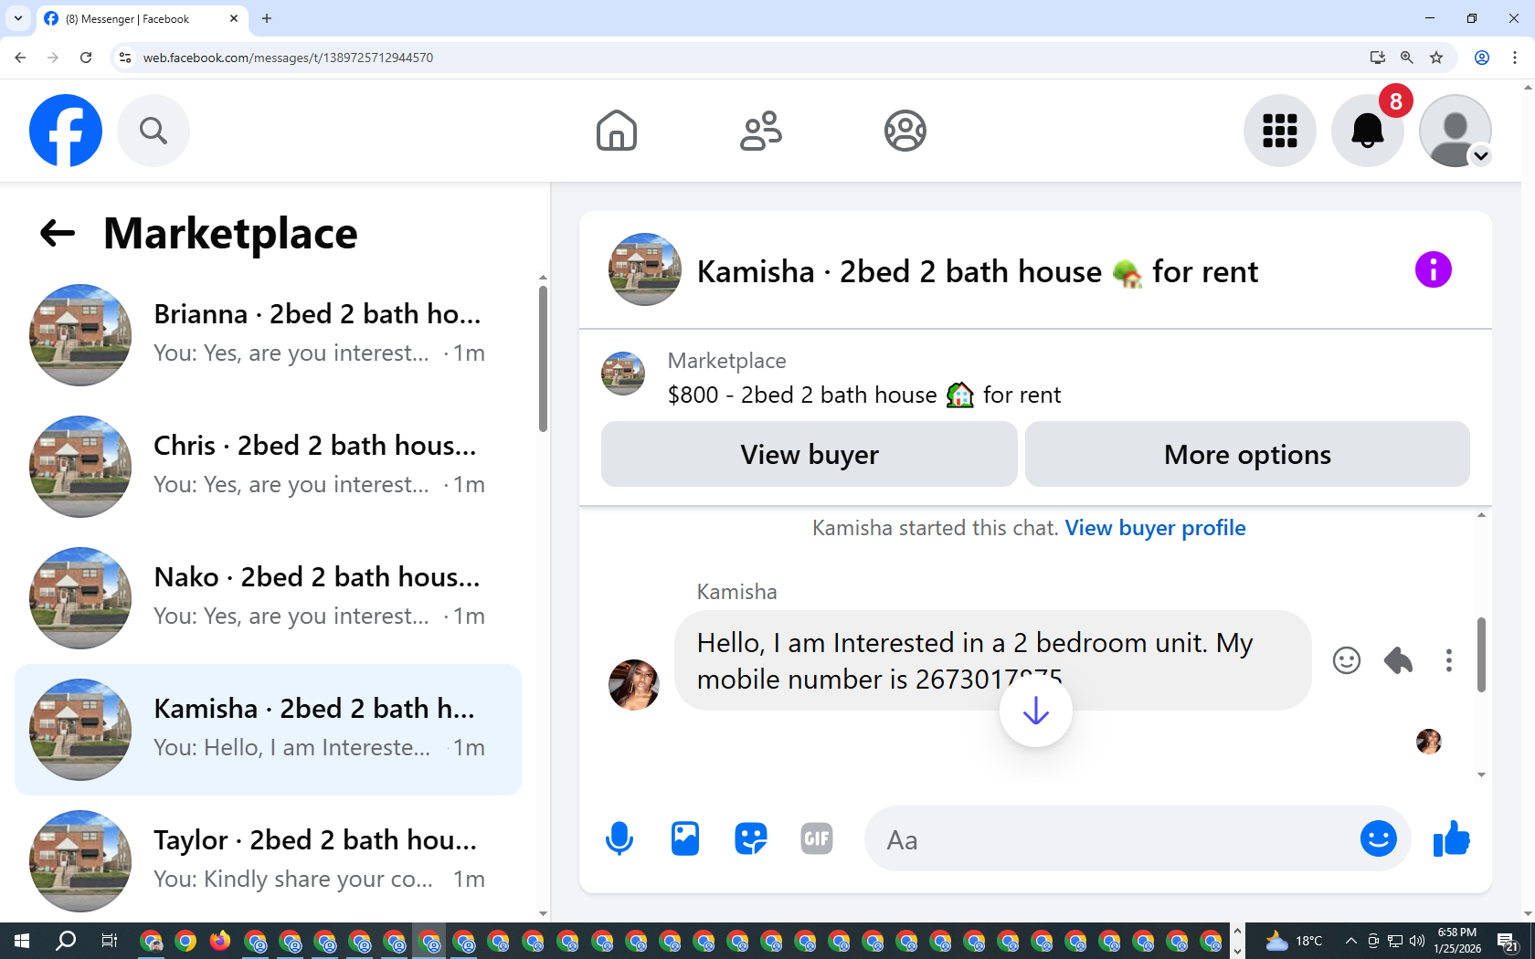Click the browser back arrow
Screen dimensions: 1535x959
coord(20,58)
